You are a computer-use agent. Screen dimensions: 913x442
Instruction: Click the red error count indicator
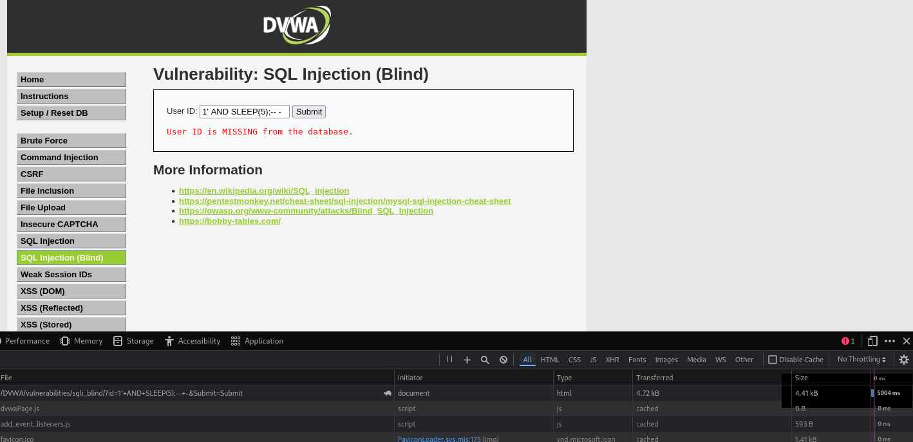click(x=848, y=341)
